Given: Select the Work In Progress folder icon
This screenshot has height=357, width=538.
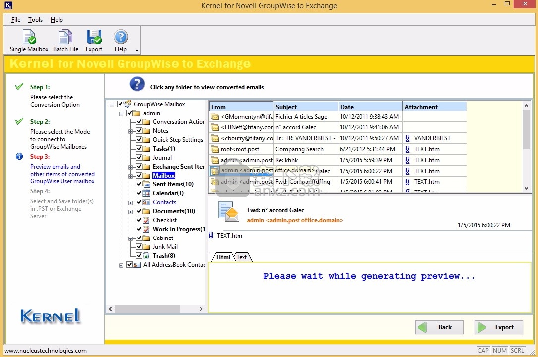Looking at the screenshot, I should 146,229.
